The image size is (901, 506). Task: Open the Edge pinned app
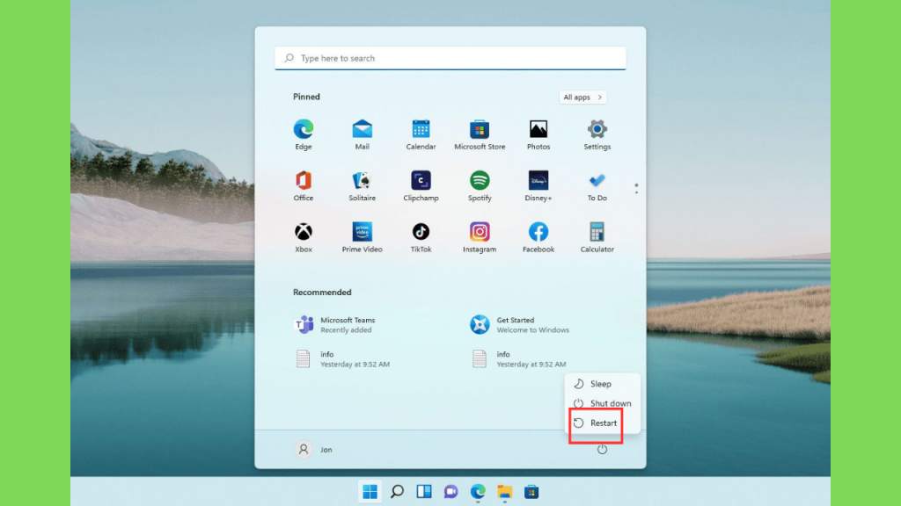[304, 134]
